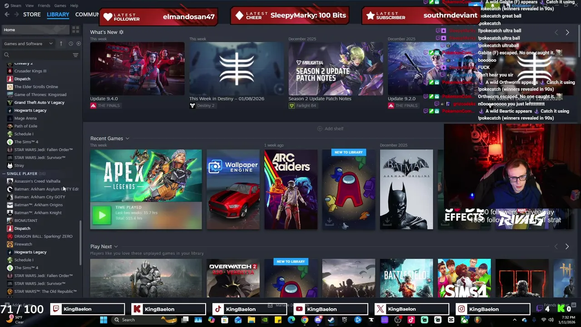Click Game of Thrones: Kingsroad entry

pos(40,94)
